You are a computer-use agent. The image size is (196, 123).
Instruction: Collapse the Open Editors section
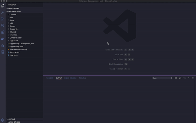click(x=24, y=8)
